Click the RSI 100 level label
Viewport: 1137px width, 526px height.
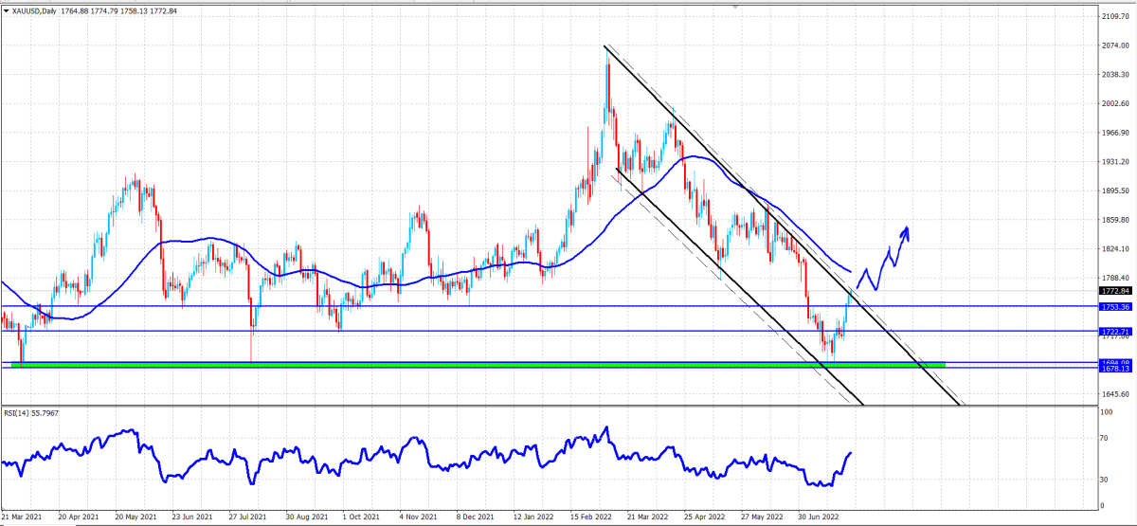point(1107,412)
